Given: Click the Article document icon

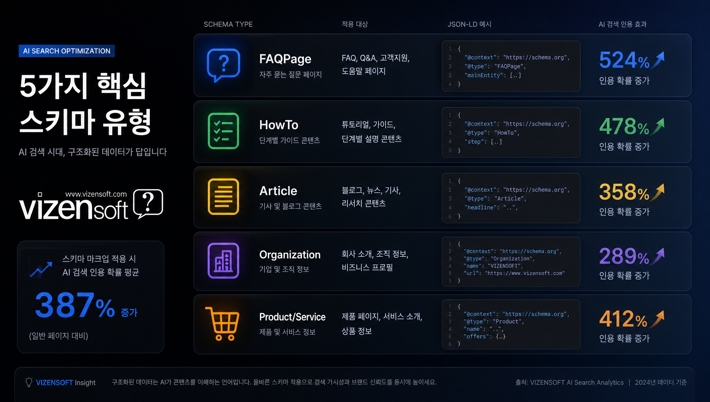Looking at the screenshot, I should pos(223,197).
